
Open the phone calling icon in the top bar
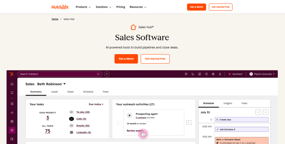point(193,74)
